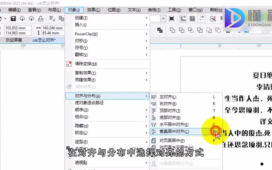Expand the 插入(I) submenu

click(x=107, y=25)
